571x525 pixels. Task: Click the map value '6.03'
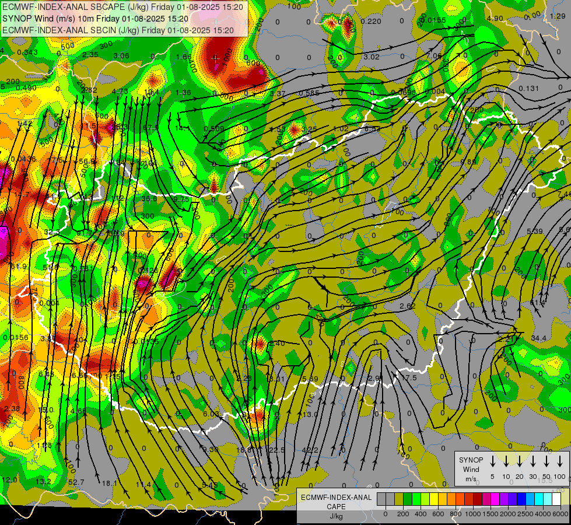coord(211,414)
